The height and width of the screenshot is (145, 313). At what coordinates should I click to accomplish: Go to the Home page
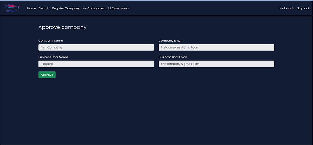click(x=32, y=8)
